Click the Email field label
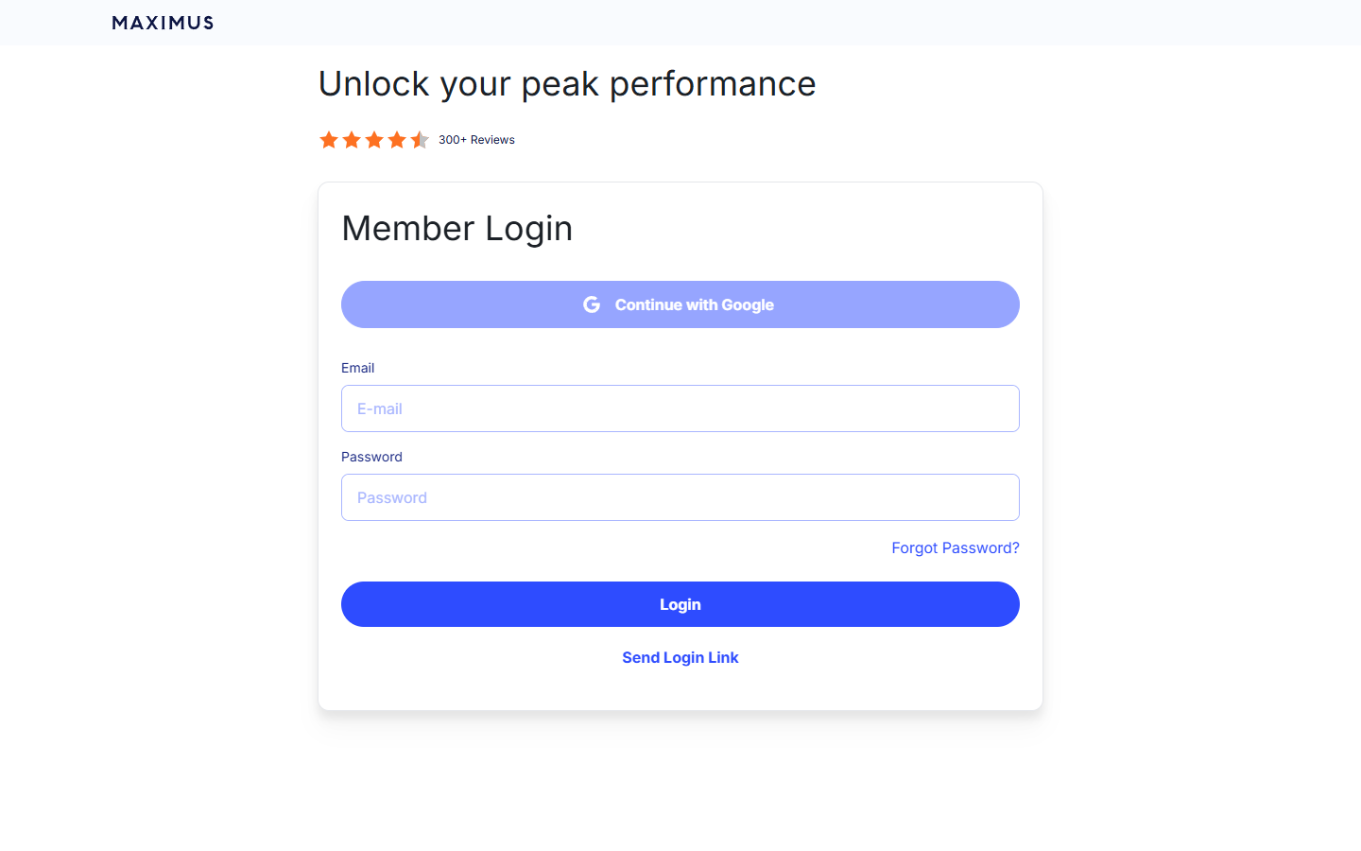Viewport: 1361px width, 851px height. [x=357, y=368]
